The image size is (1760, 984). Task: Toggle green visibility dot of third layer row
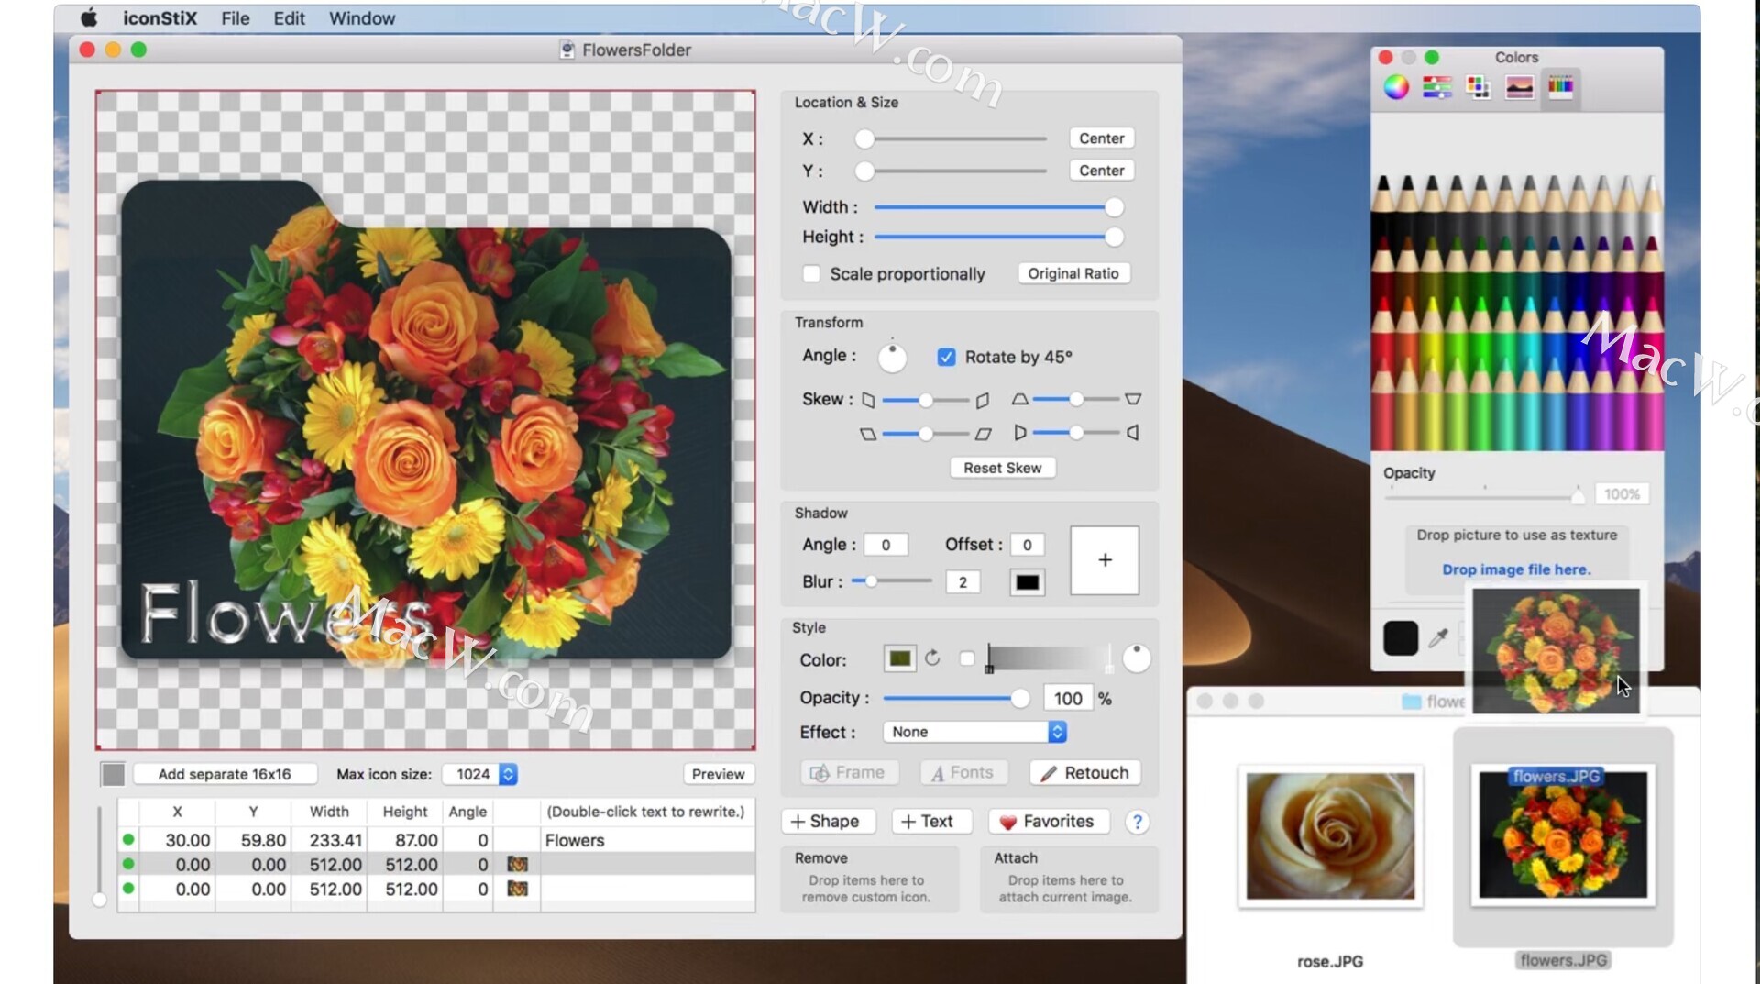(x=128, y=888)
